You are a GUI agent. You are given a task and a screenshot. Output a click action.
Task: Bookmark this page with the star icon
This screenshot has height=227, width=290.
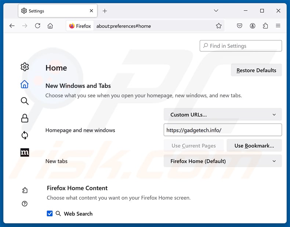click(219, 26)
